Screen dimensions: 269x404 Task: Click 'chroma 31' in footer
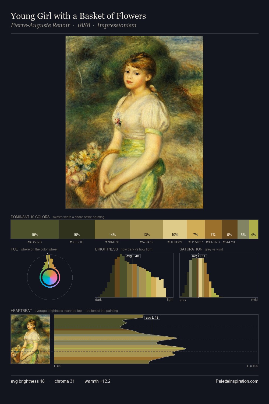tap(65, 381)
